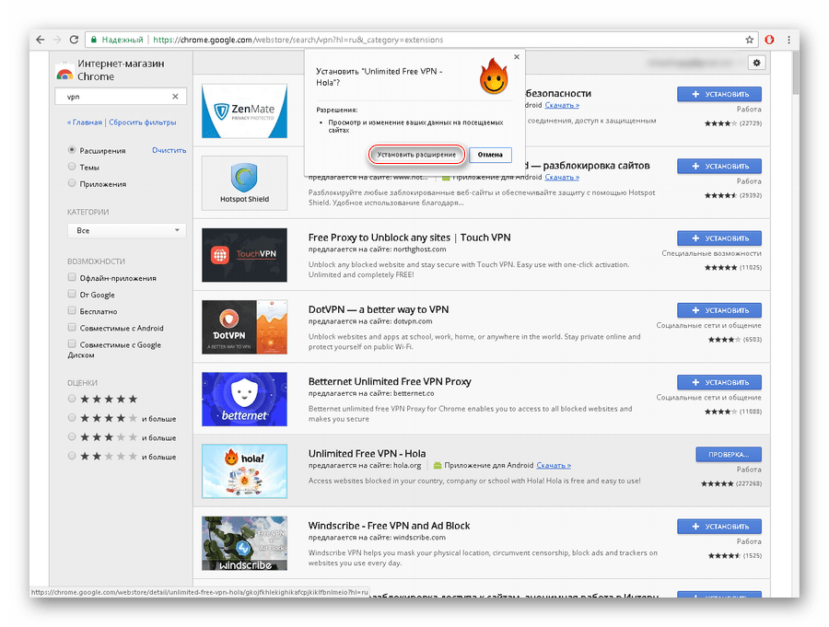Select the five-star rating filter
This screenshot has height=627, width=829.
[72, 399]
